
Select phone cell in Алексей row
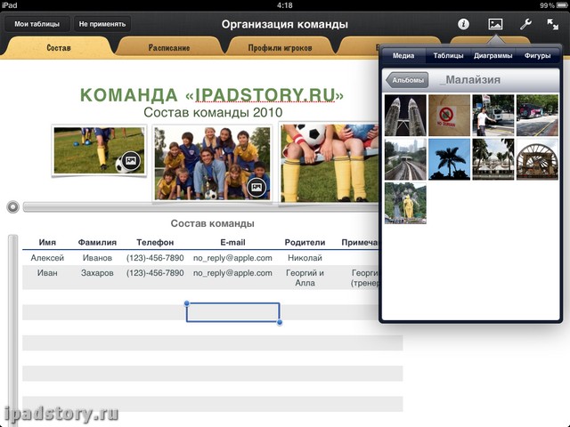click(155, 258)
